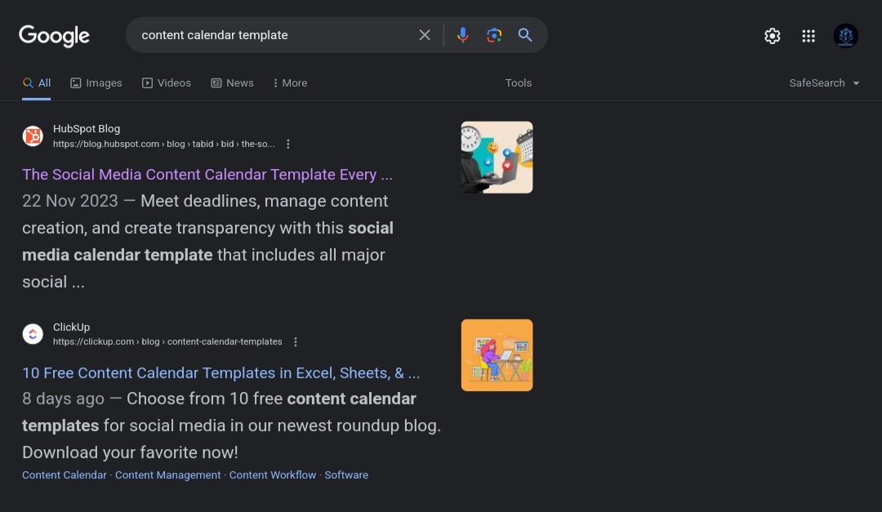Image resolution: width=882 pixels, height=512 pixels.
Task: Click the Content Workflow sitelink
Action: click(272, 475)
